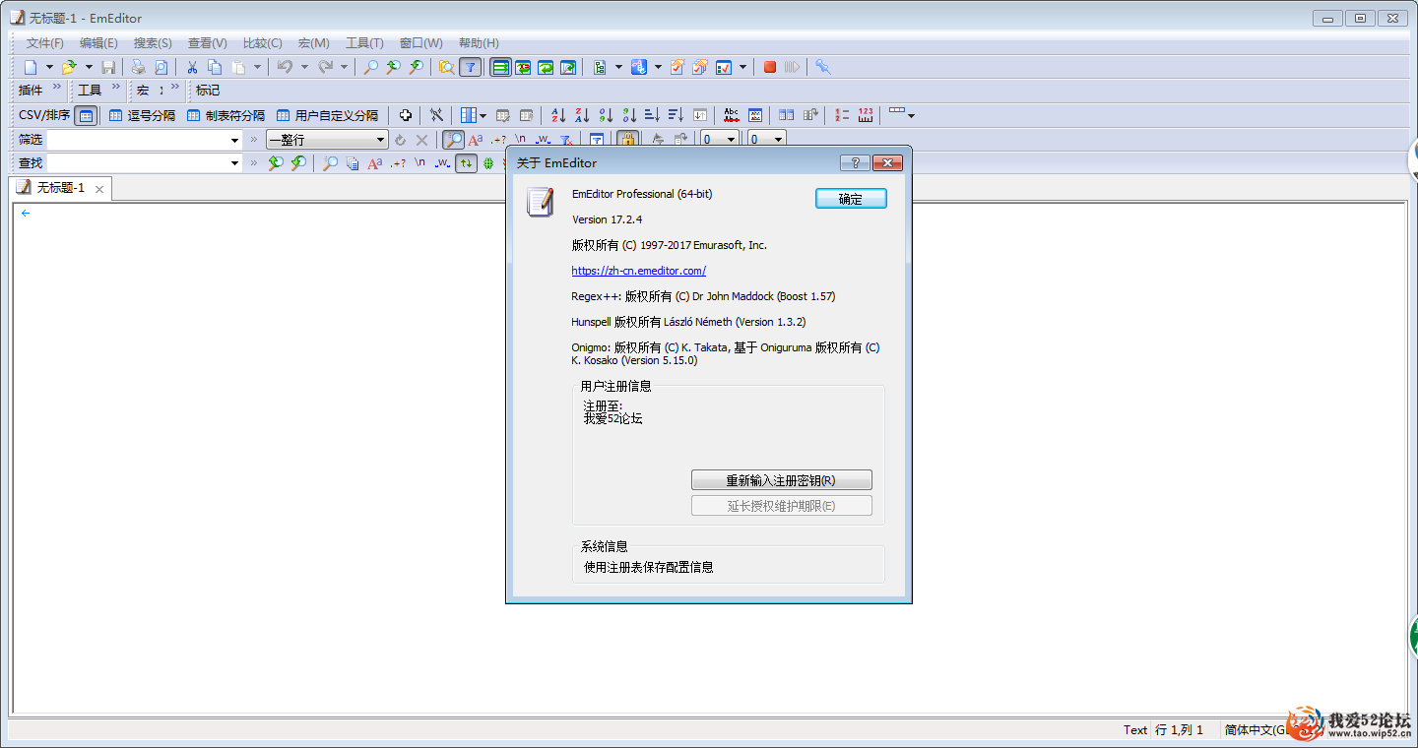Screen dimensions: 1418x748
Task: Create a new file with the New icon
Action: coord(31,67)
